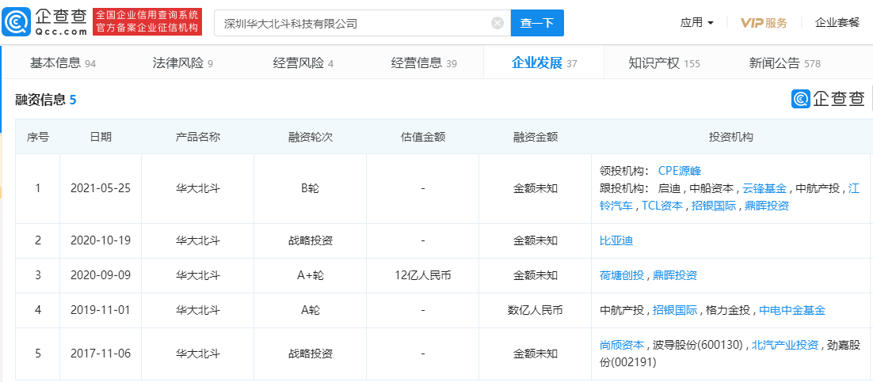The height and width of the screenshot is (382, 873).
Task: Switch to 基本信息 tab
Action: coord(63,63)
